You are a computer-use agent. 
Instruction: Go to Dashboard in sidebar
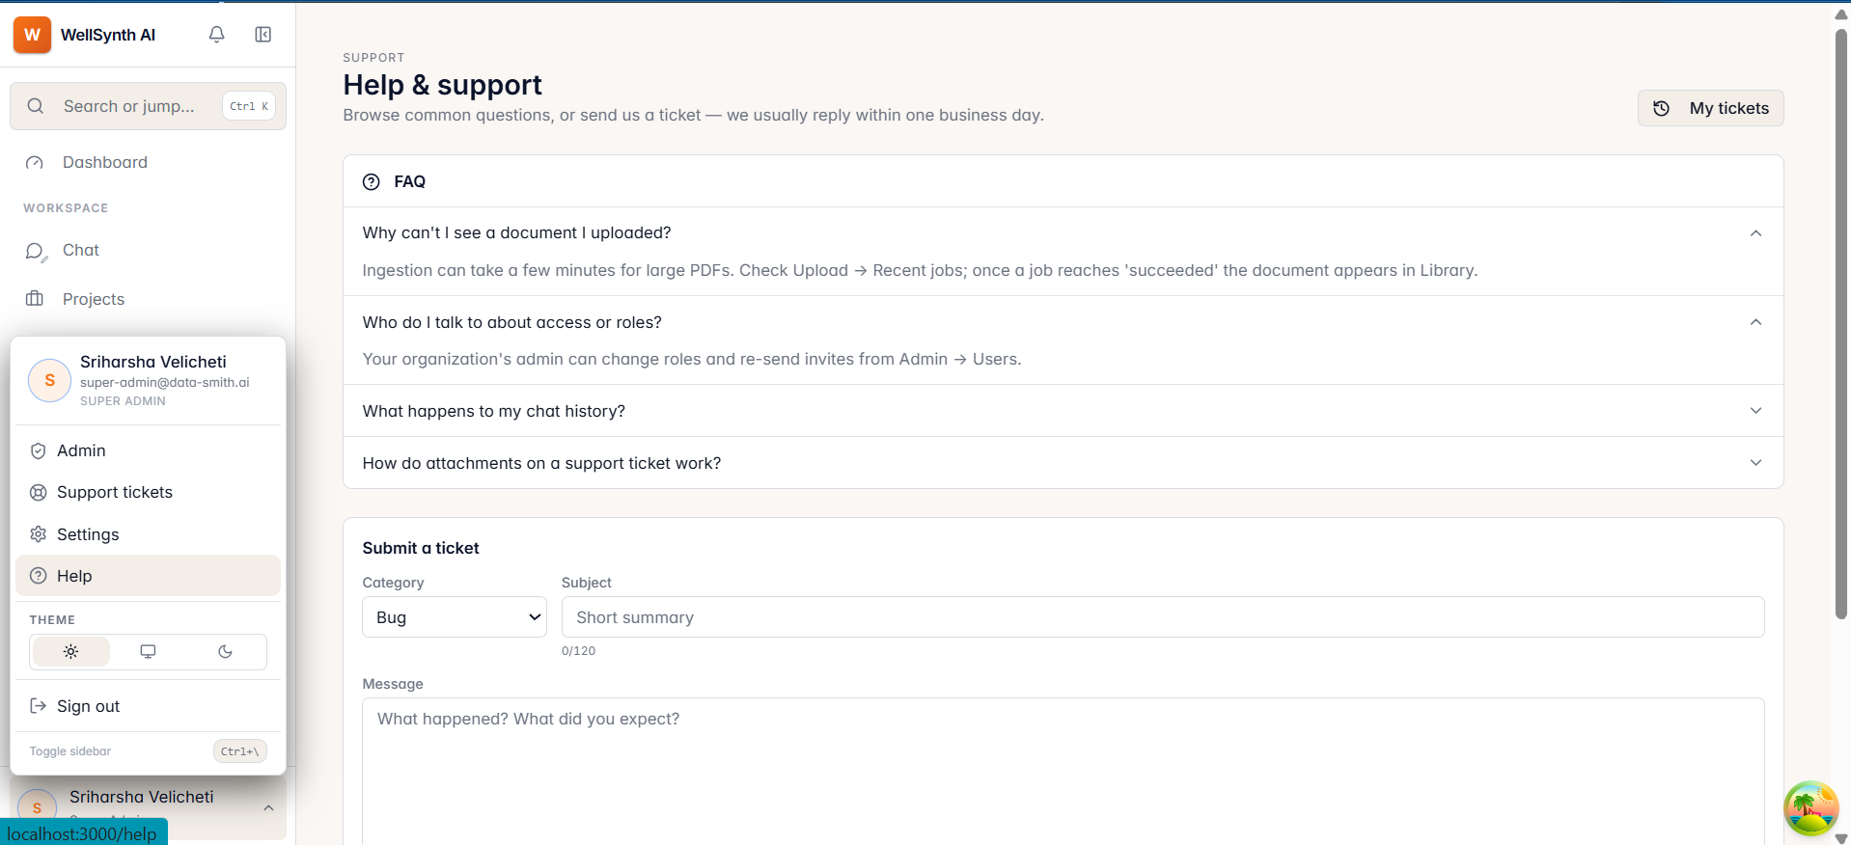[148, 163]
